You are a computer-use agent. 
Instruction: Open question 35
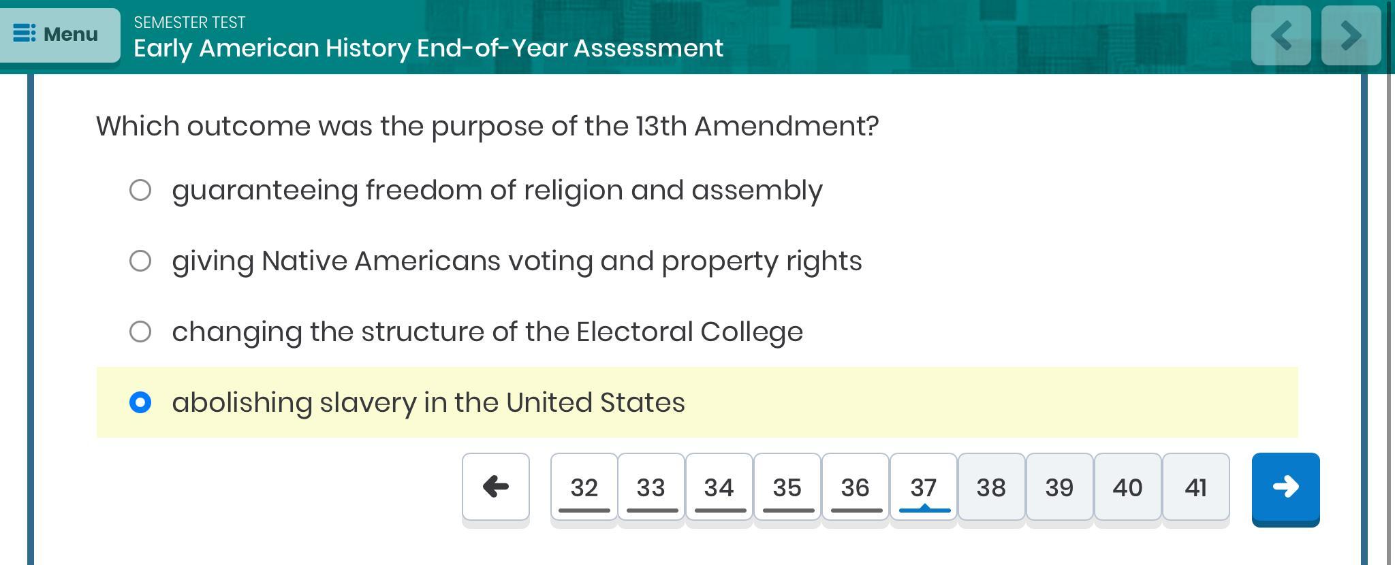[x=787, y=487]
